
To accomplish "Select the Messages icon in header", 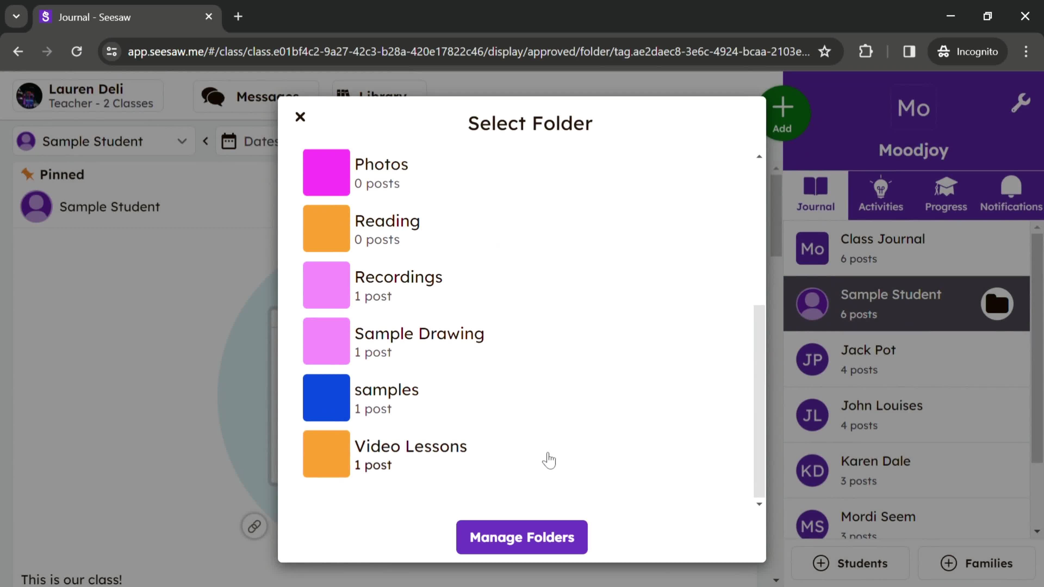I will [x=212, y=97].
